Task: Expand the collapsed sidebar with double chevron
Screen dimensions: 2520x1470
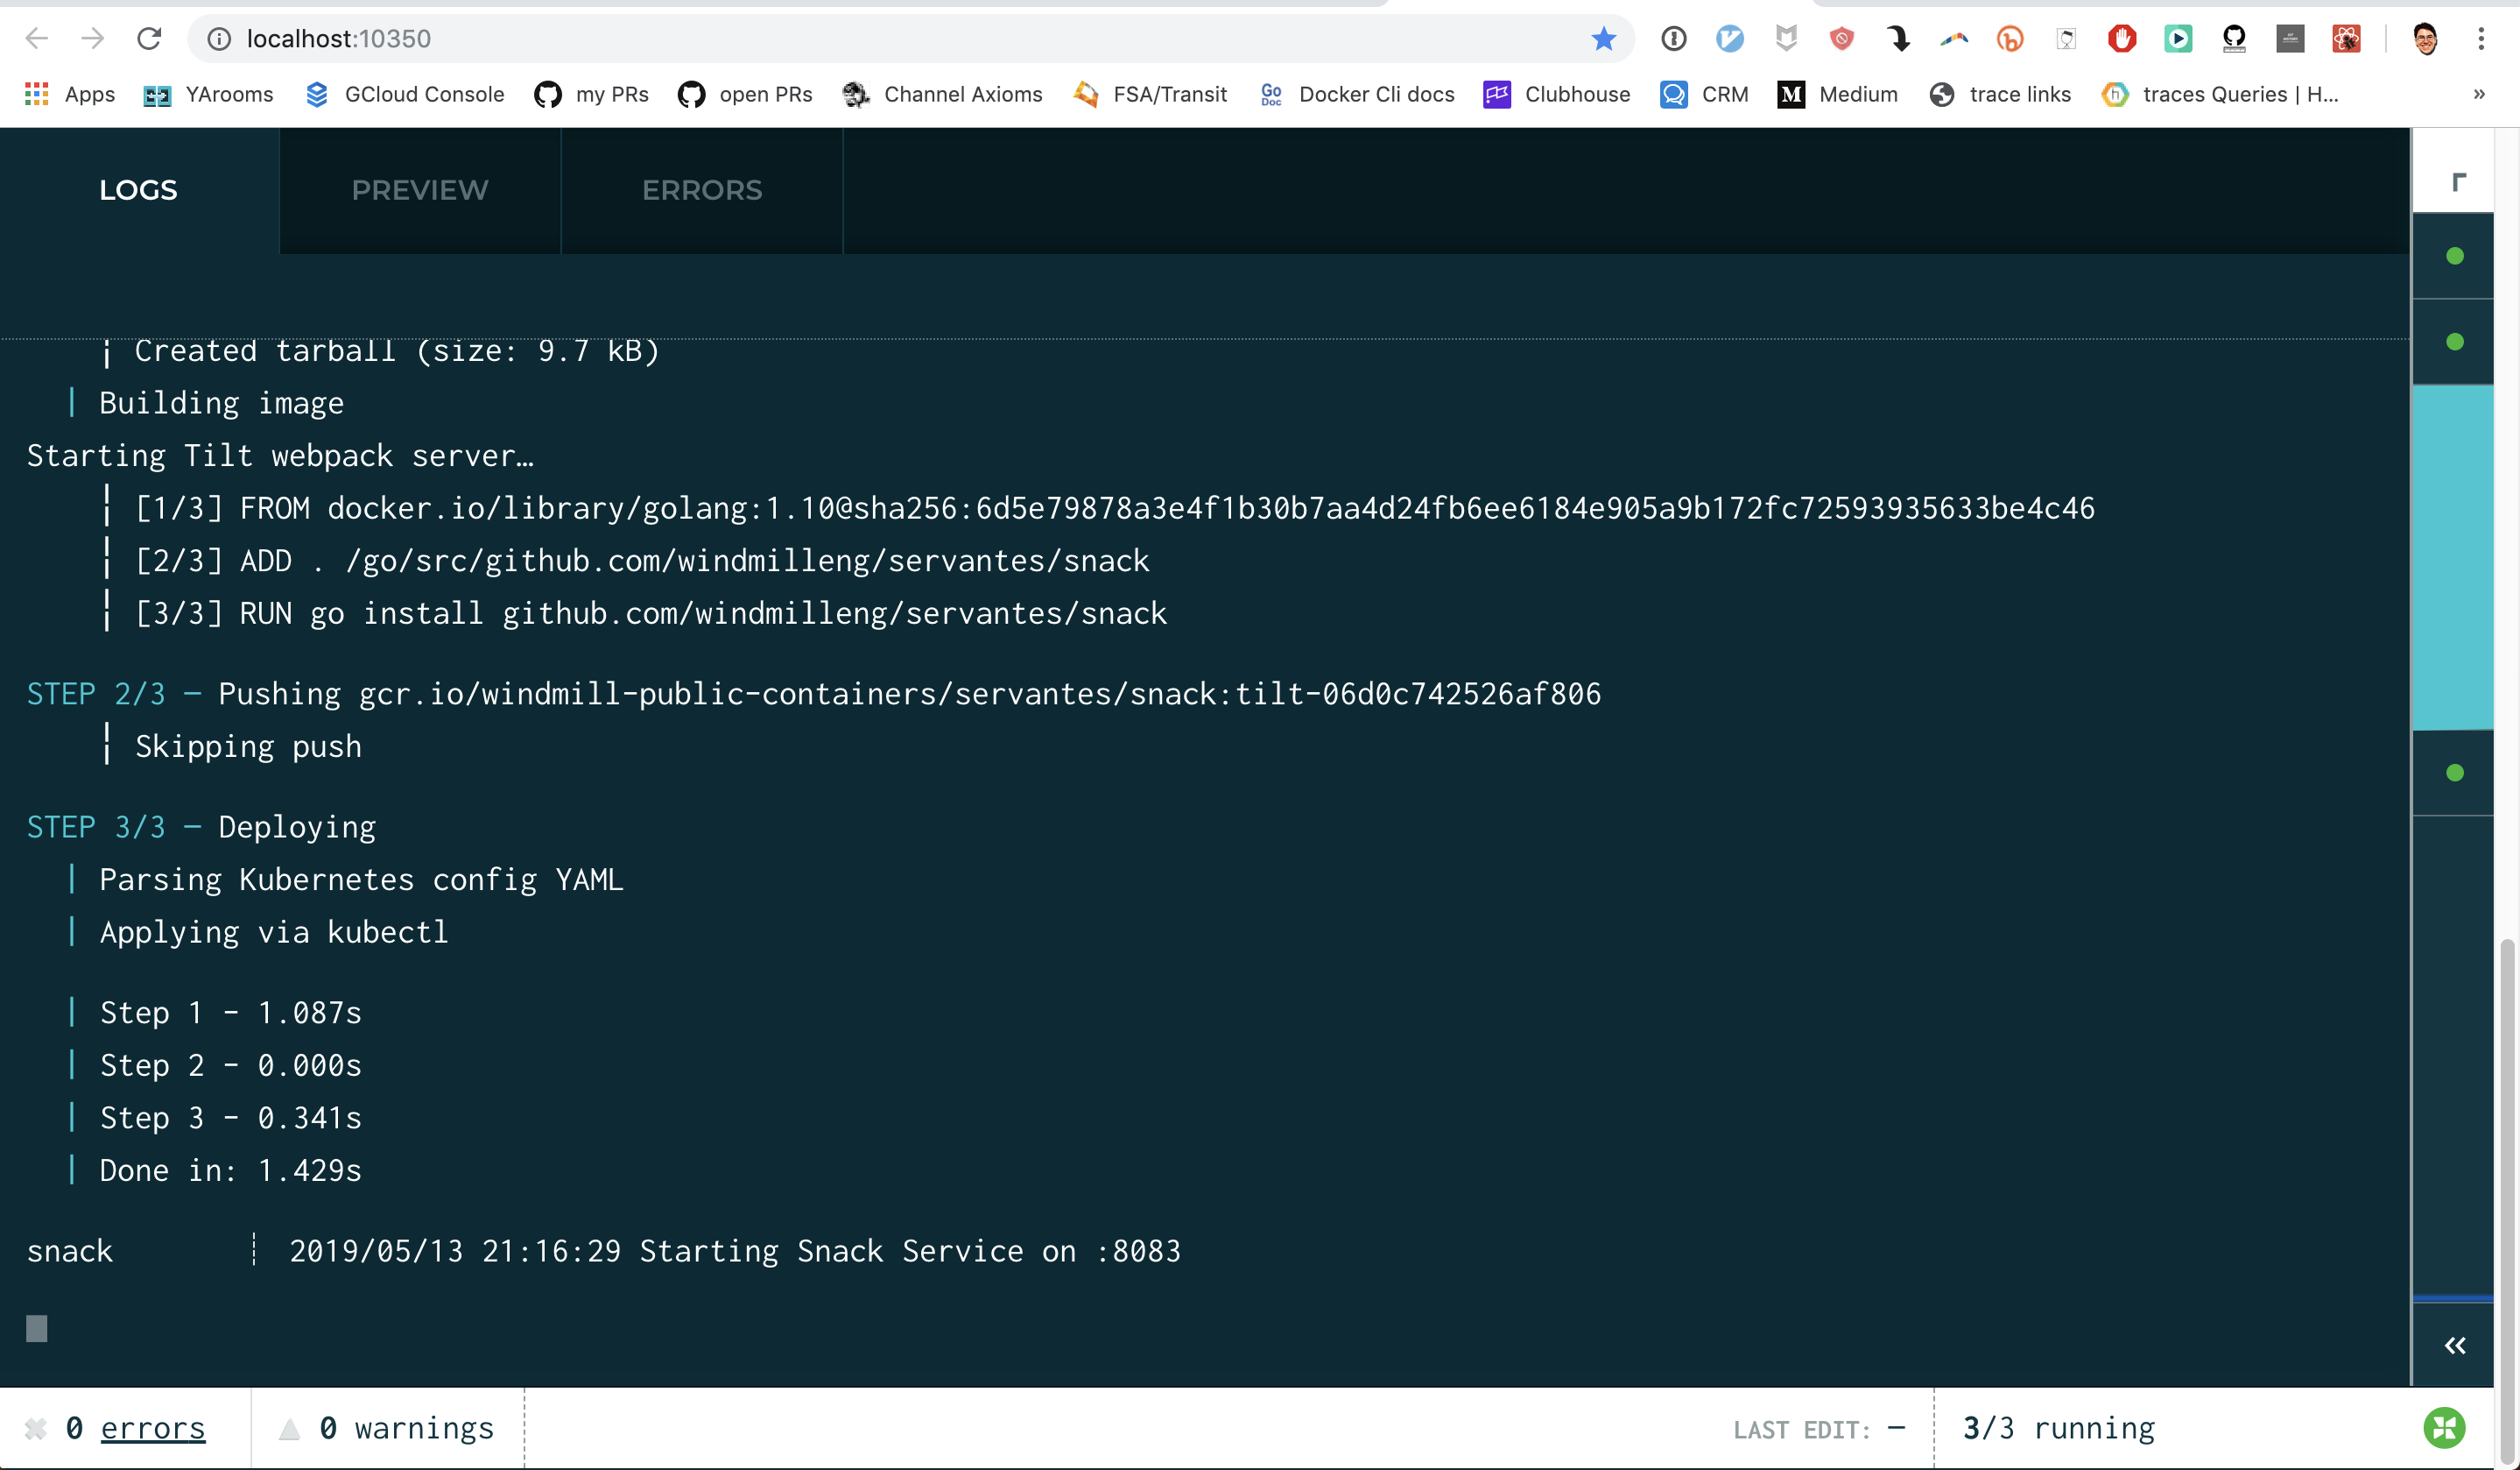Action: [2454, 1345]
